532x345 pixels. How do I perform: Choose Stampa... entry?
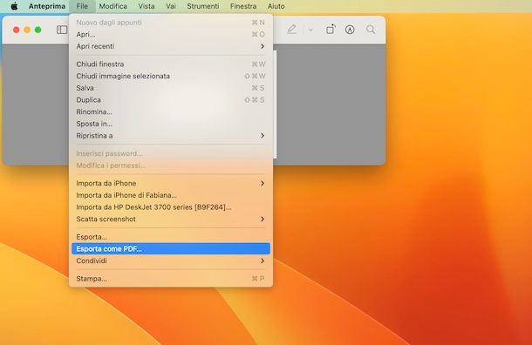(x=171, y=278)
